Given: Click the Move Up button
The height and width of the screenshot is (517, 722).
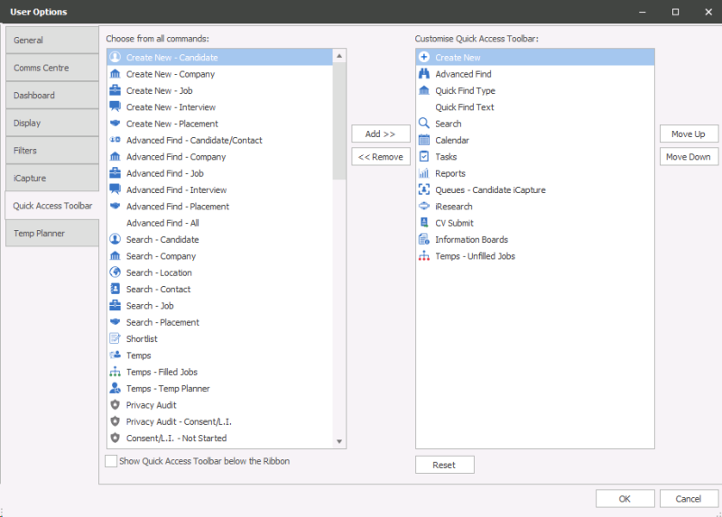Looking at the screenshot, I should (x=689, y=134).
